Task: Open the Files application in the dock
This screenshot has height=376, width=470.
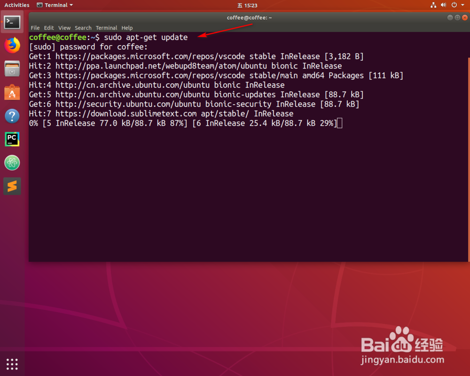Action: point(12,69)
